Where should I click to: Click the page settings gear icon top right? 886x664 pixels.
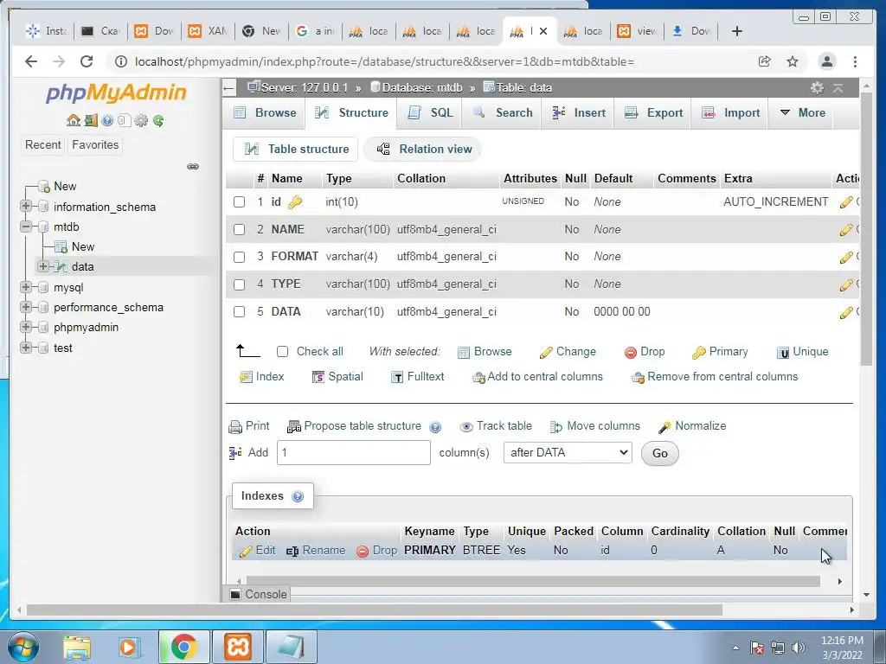[817, 87]
